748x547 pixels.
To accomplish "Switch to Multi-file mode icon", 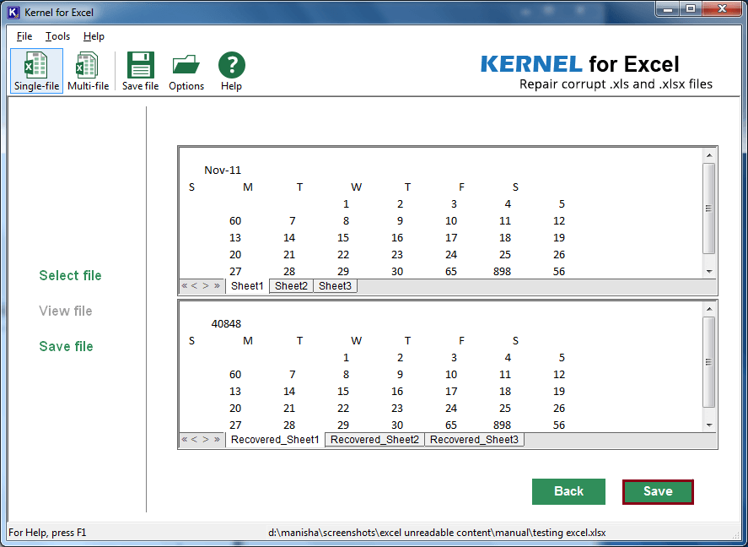I will click(x=89, y=71).
